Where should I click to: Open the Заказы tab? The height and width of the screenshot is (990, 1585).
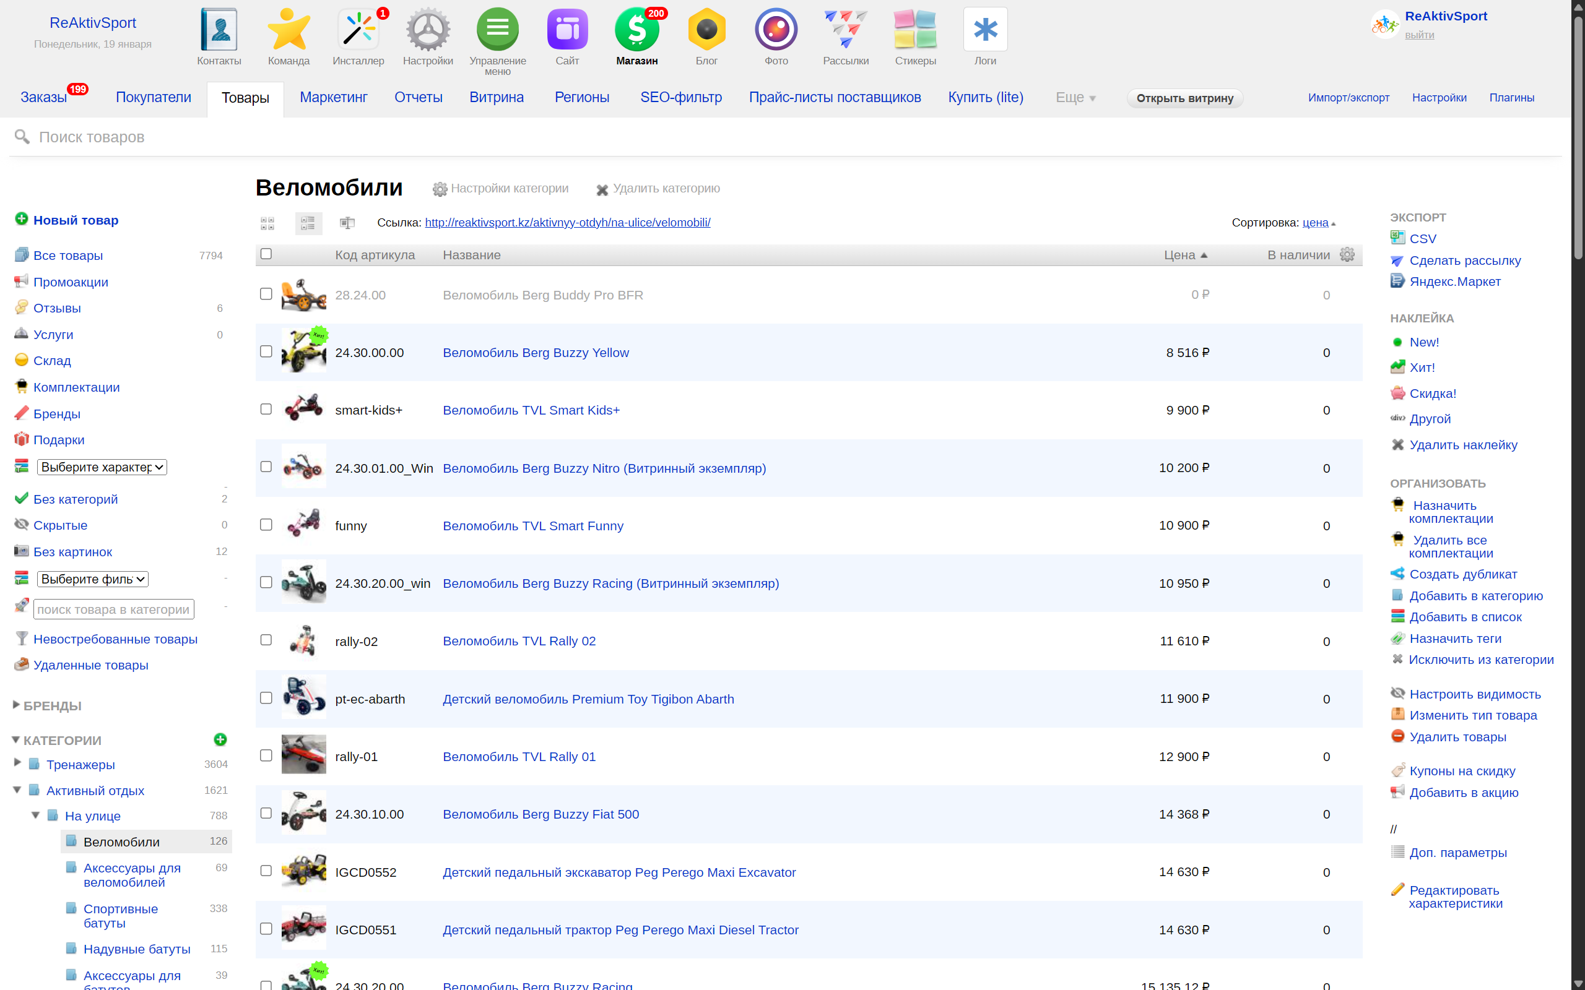click(43, 98)
